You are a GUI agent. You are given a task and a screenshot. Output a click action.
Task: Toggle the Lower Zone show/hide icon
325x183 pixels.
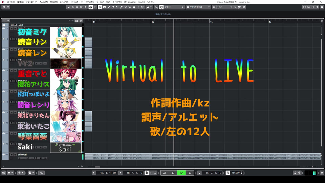(x=309, y=7)
